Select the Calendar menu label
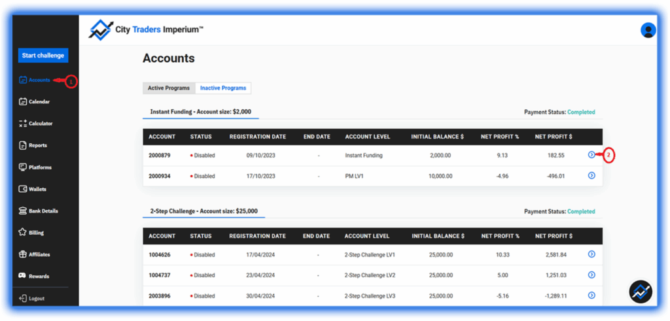Image resolution: width=670 pixels, height=321 pixels. click(x=39, y=101)
